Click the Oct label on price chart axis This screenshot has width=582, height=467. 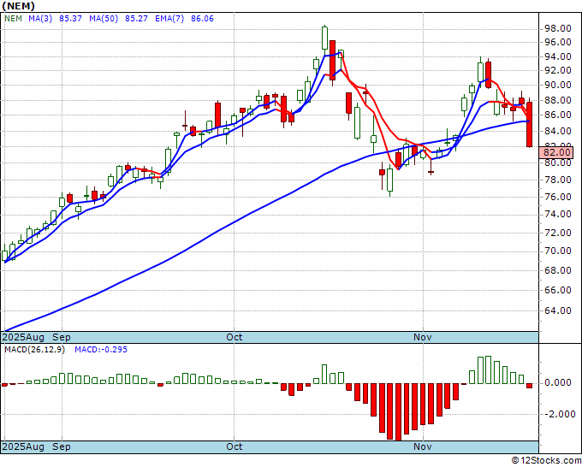pos(235,337)
